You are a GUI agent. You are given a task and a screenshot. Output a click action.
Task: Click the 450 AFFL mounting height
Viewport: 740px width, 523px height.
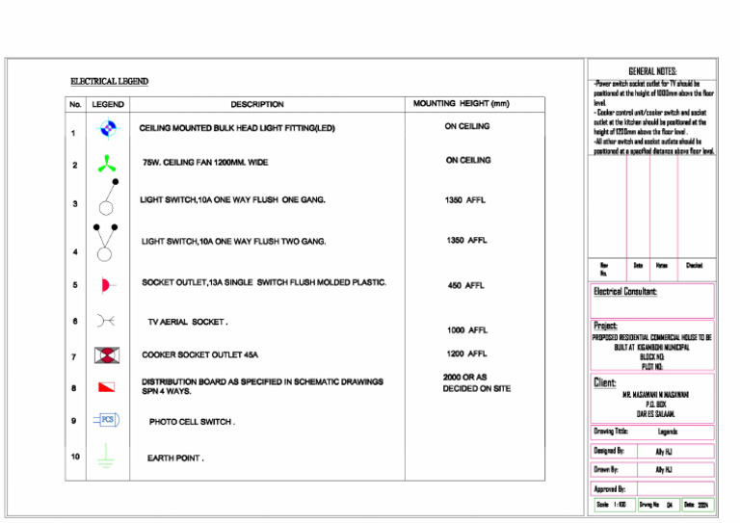(x=465, y=285)
